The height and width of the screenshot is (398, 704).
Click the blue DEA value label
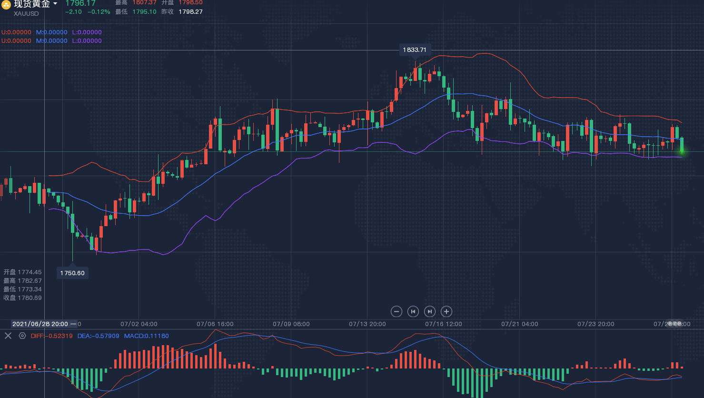(98, 336)
